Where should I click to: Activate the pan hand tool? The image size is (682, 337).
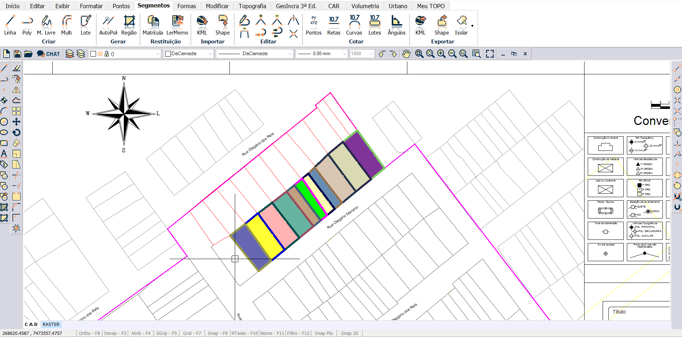(x=406, y=54)
